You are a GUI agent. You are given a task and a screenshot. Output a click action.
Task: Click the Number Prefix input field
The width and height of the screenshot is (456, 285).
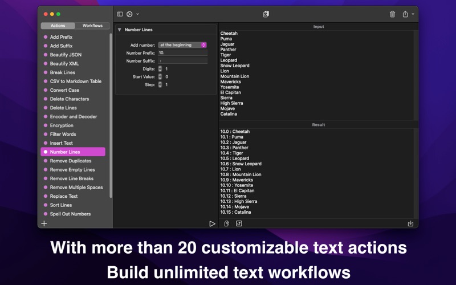(182, 53)
